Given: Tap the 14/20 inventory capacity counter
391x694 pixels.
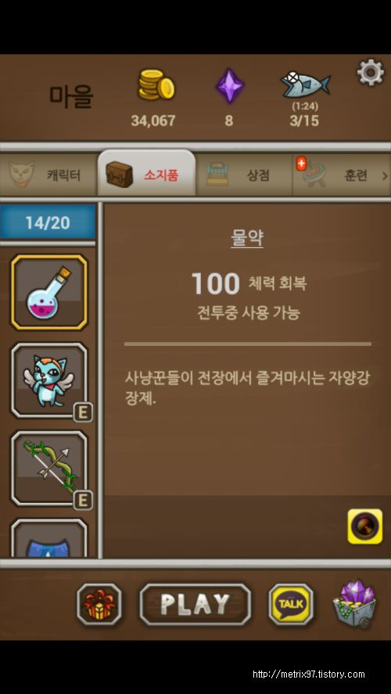Looking at the screenshot, I should [48, 222].
